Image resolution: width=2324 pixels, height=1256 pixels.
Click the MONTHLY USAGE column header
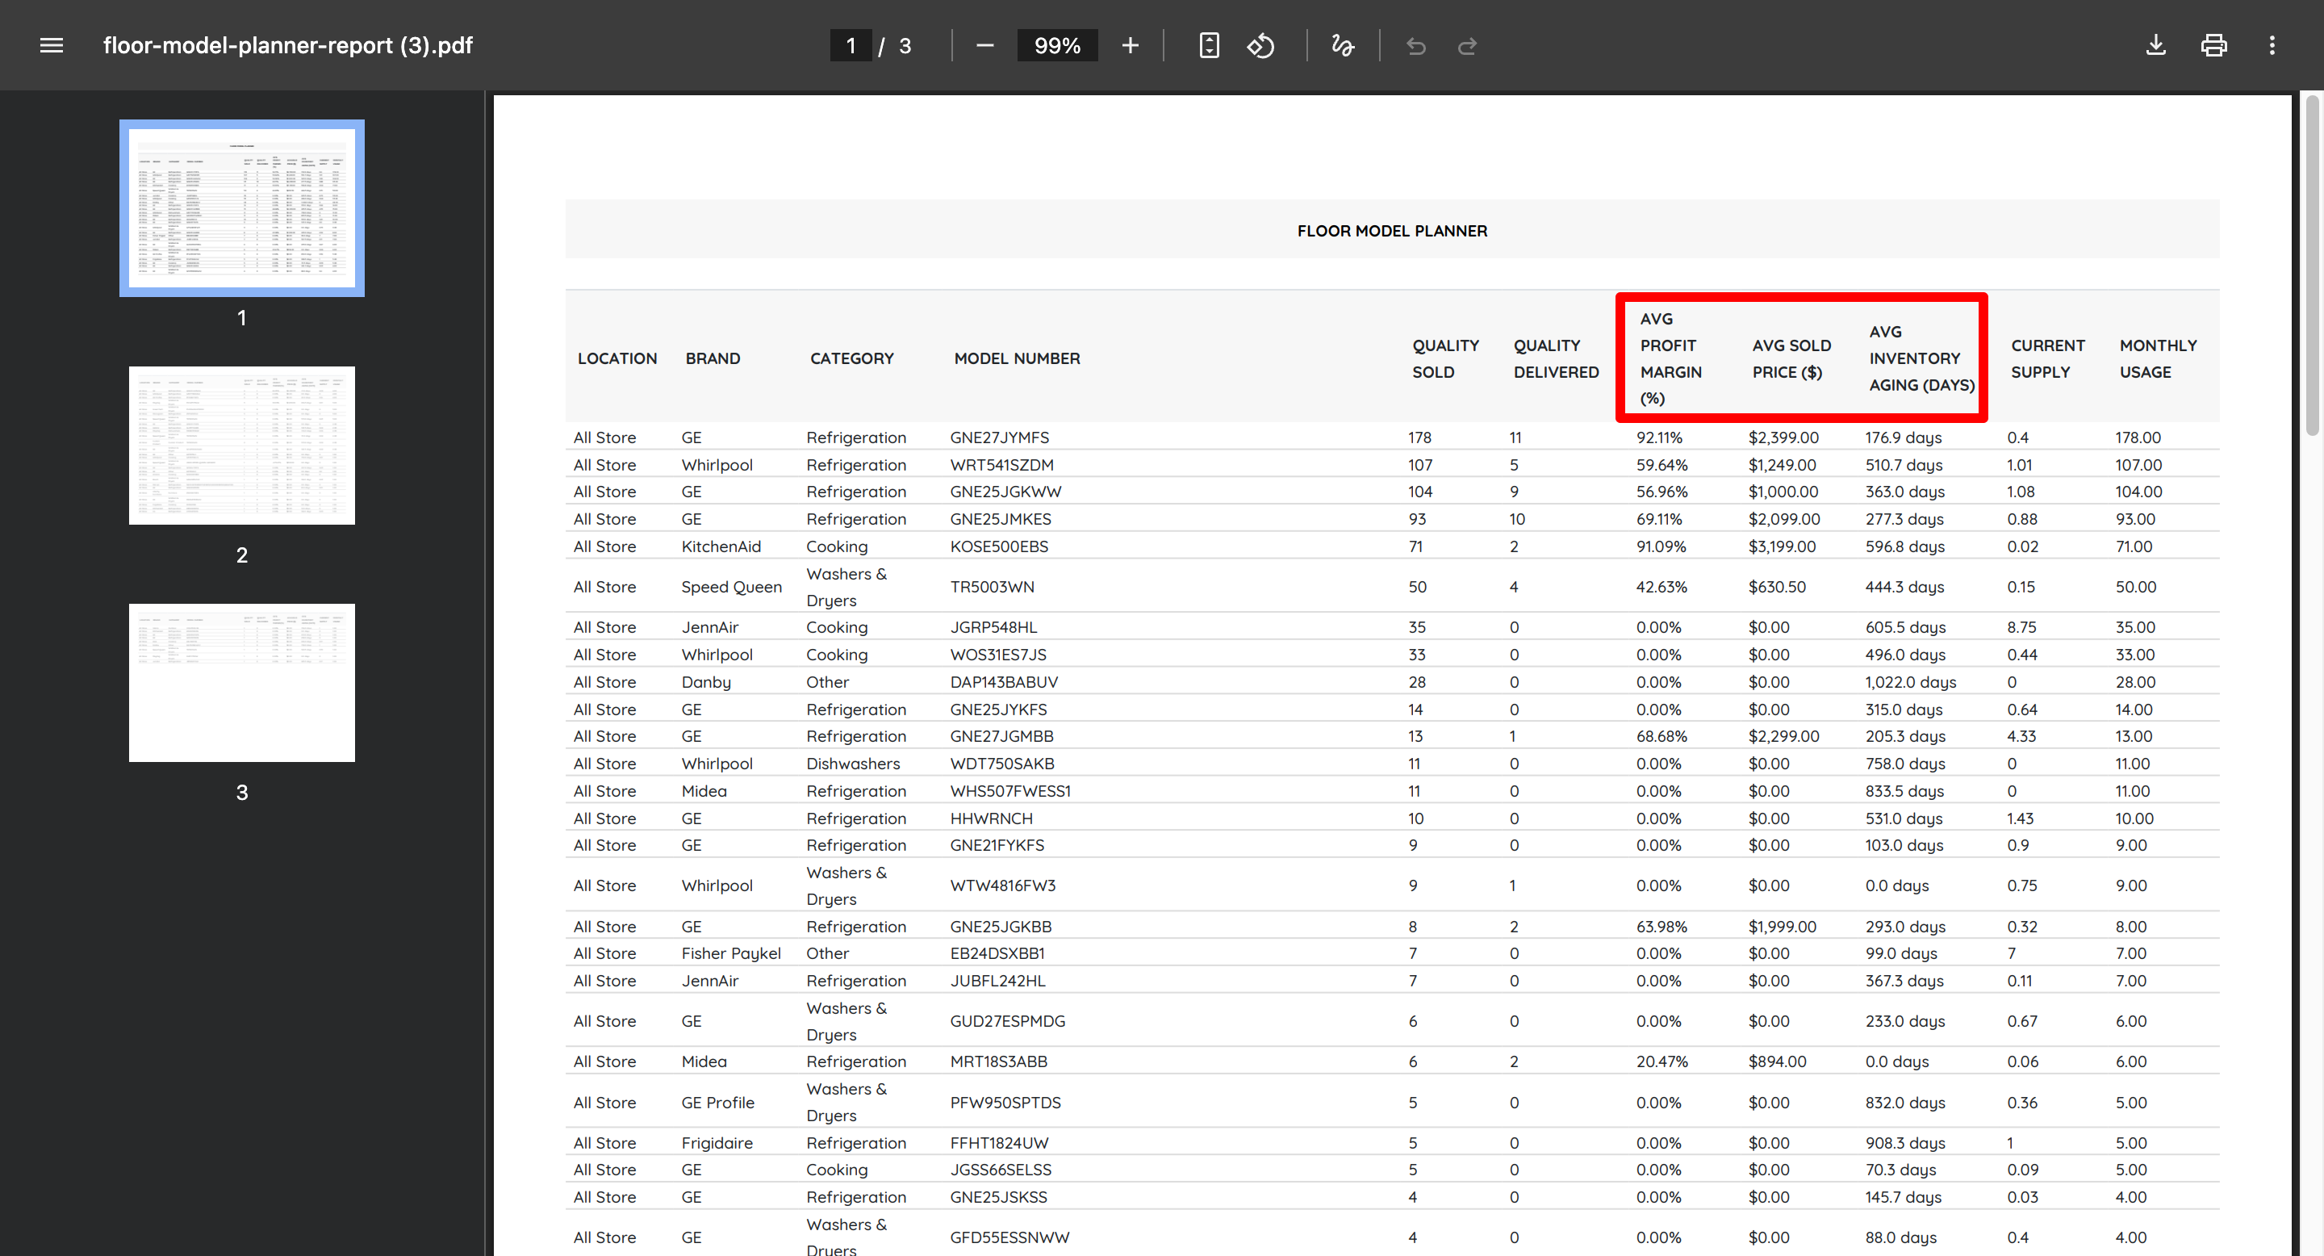2158,358
